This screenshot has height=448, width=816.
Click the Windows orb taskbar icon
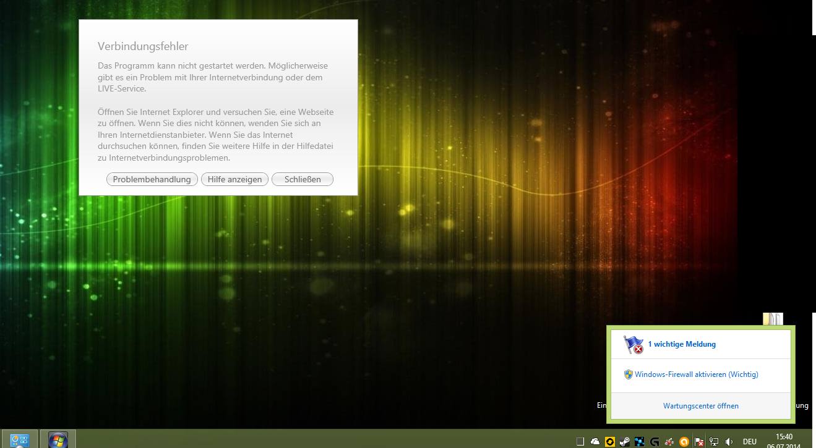tap(58, 440)
